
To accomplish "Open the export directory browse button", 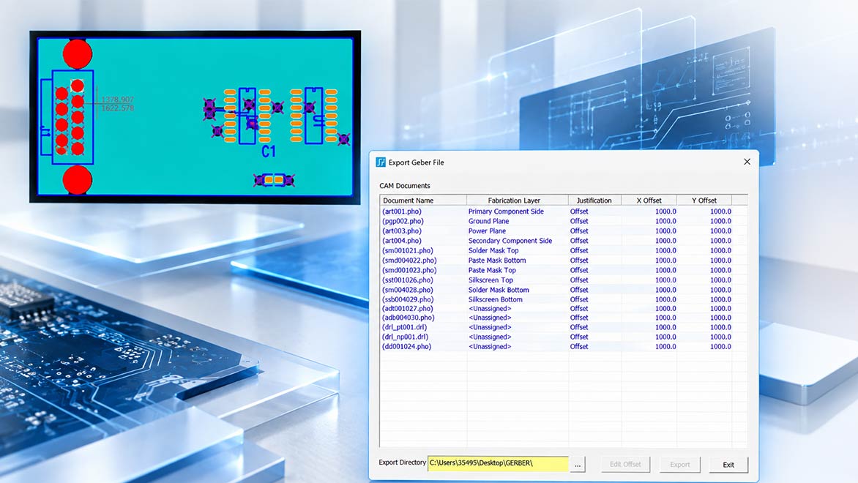I will pos(578,465).
